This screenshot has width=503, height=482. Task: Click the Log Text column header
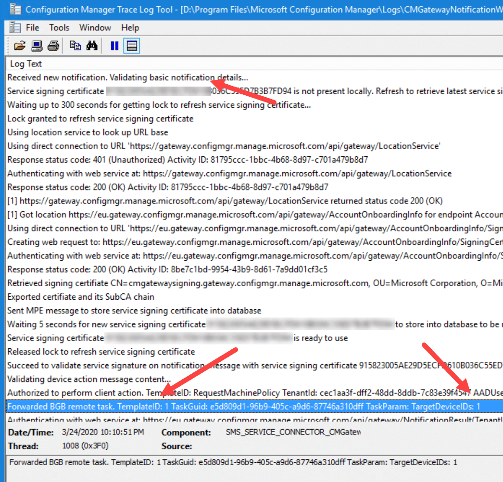(255, 63)
